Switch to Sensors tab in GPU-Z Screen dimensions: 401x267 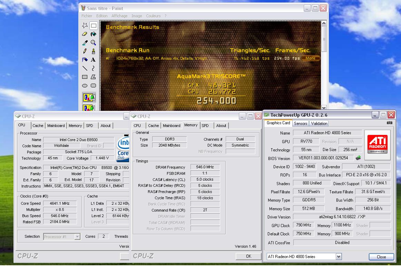point(301,124)
